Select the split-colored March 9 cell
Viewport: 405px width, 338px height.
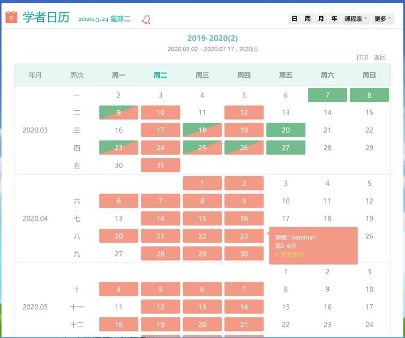pos(118,113)
